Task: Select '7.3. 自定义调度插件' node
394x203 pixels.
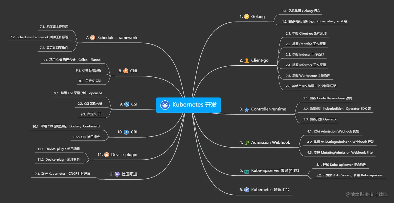Action: coord(54,48)
